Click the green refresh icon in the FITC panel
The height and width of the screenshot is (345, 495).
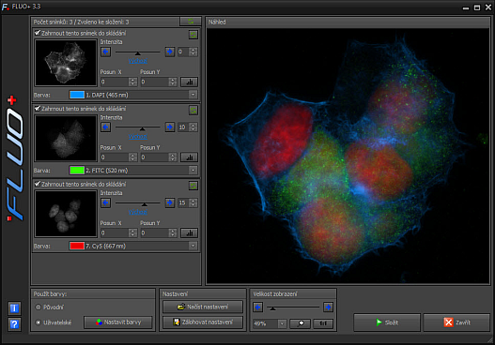[193, 110]
